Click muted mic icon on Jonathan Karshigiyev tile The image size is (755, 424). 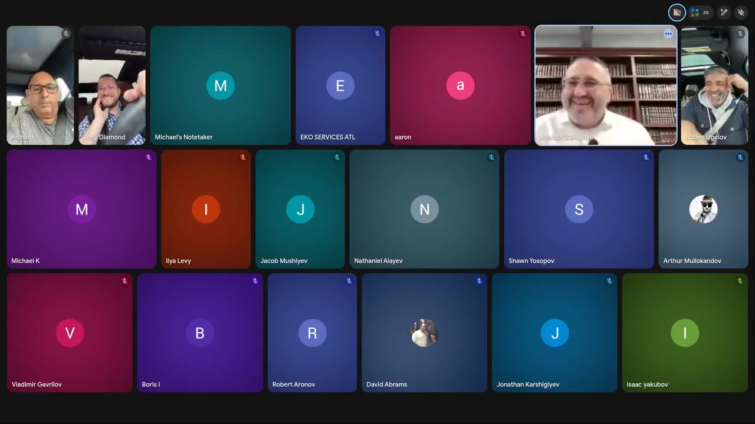click(609, 281)
